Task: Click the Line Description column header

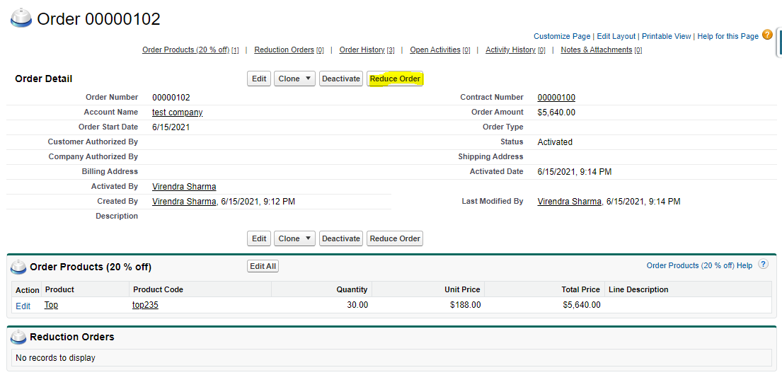Action: pyautogui.click(x=638, y=289)
